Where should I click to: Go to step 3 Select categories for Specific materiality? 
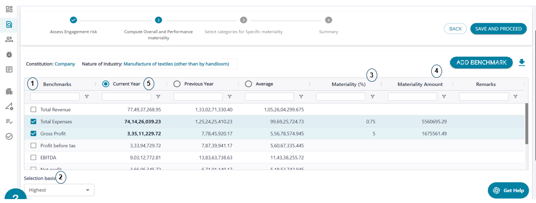click(x=243, y=20)
